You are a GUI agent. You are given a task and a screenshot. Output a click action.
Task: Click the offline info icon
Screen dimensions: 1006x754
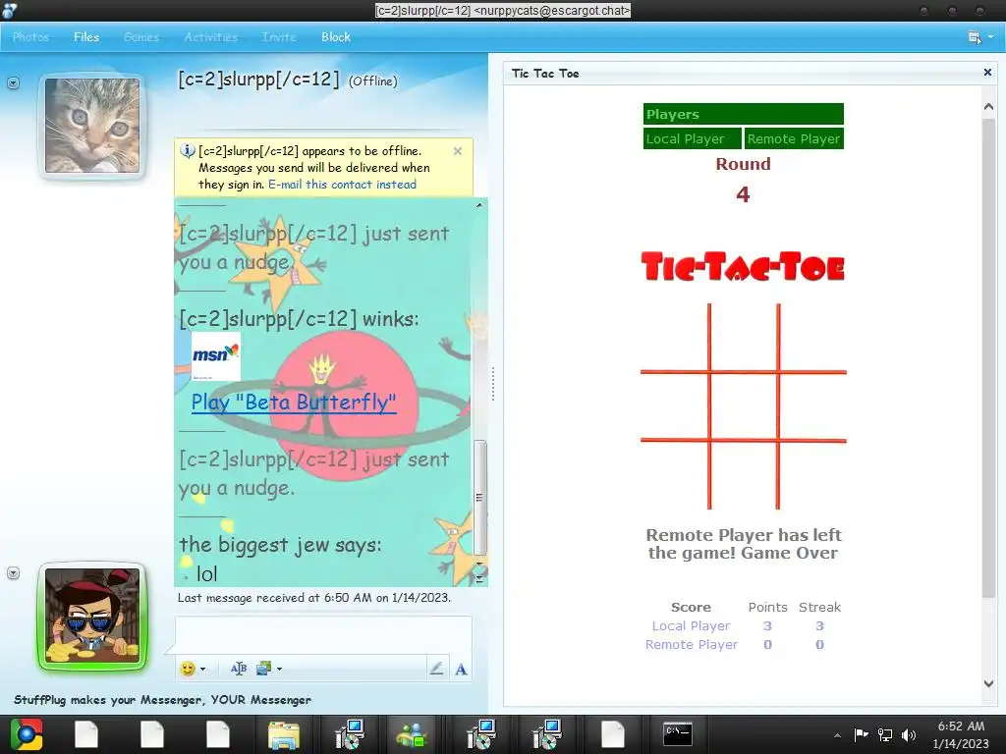click(188, 151)
